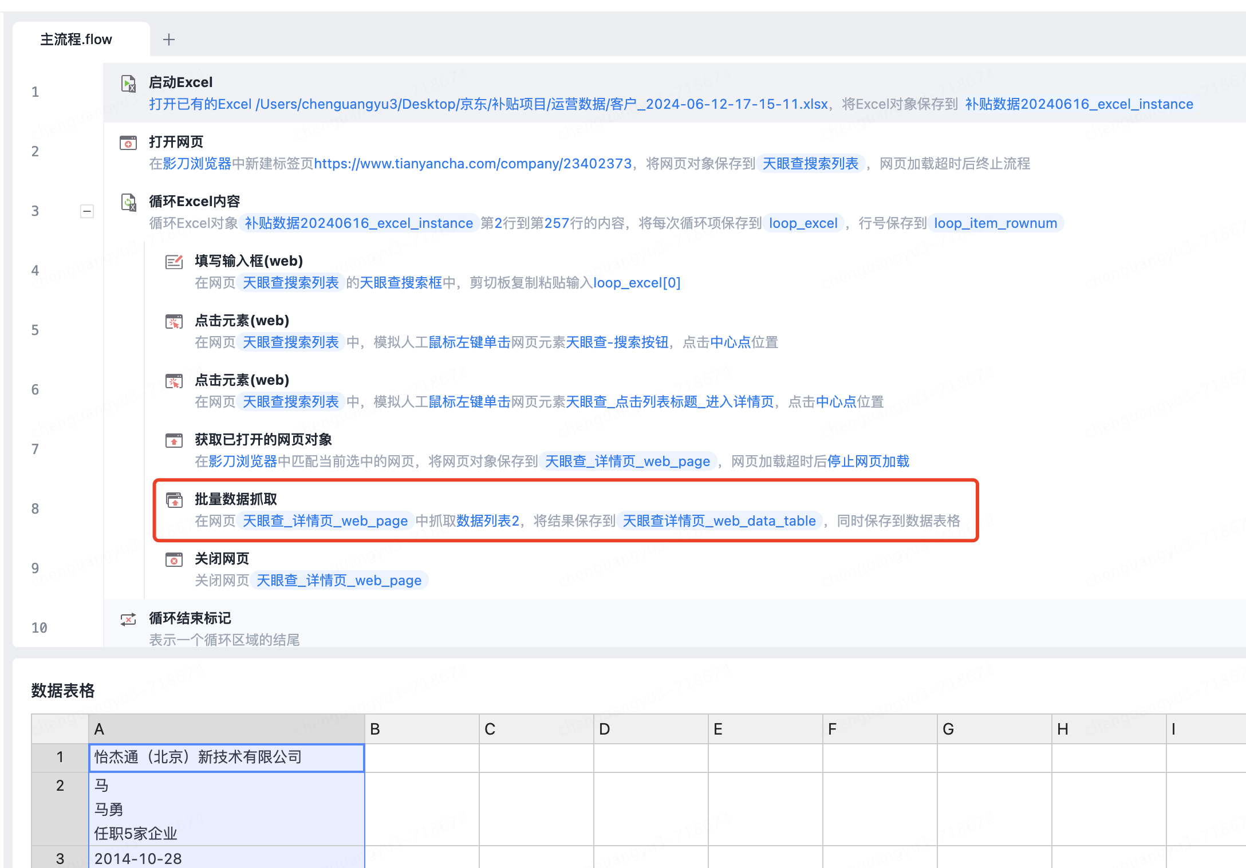Screen dimensions: 1246x868
Task: Click the 填写输入框(web) step icon
Action: 174,262
